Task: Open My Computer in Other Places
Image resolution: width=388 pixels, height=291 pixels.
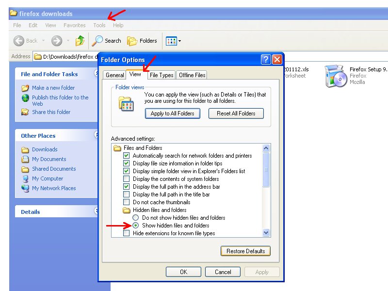Action: pos(48,178)
